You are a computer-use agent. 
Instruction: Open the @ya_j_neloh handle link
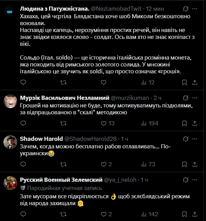coord(120,180)
